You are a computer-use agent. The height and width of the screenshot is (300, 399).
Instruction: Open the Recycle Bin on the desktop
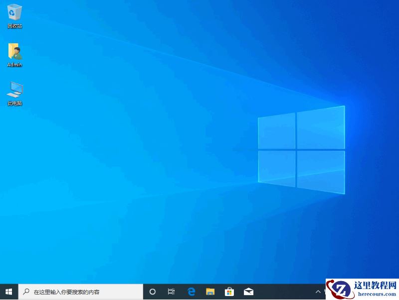[x=14, y=12]
